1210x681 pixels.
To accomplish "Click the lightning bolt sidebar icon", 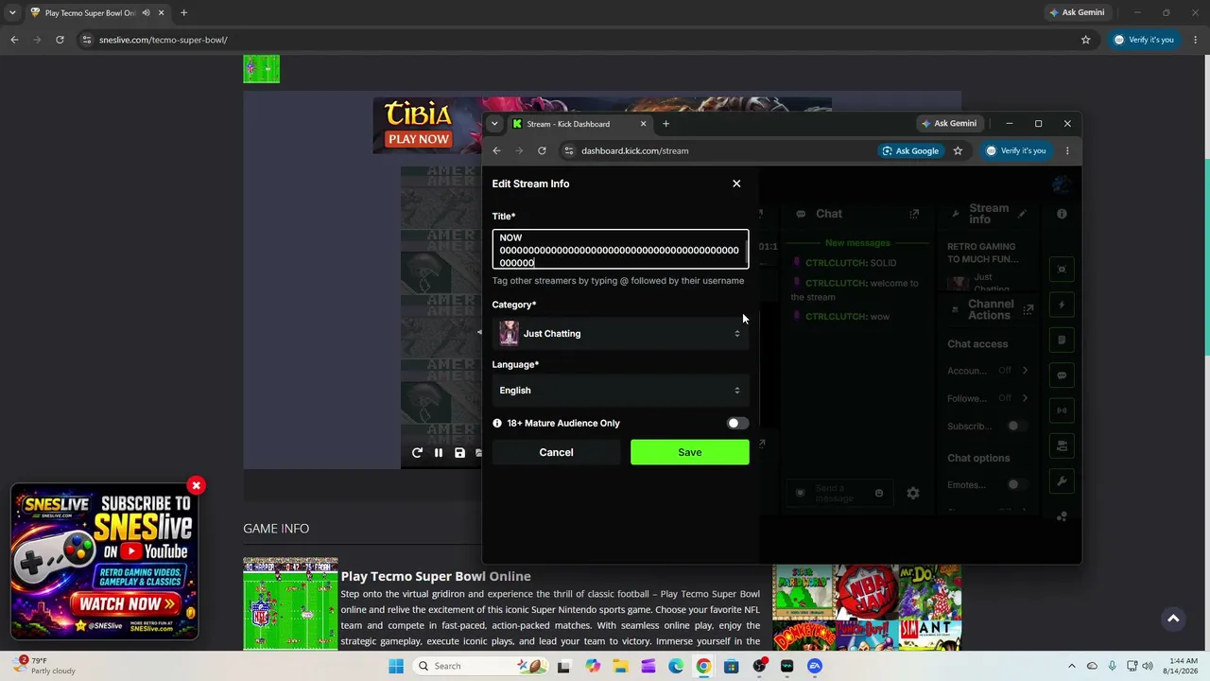I will 1062,305.
